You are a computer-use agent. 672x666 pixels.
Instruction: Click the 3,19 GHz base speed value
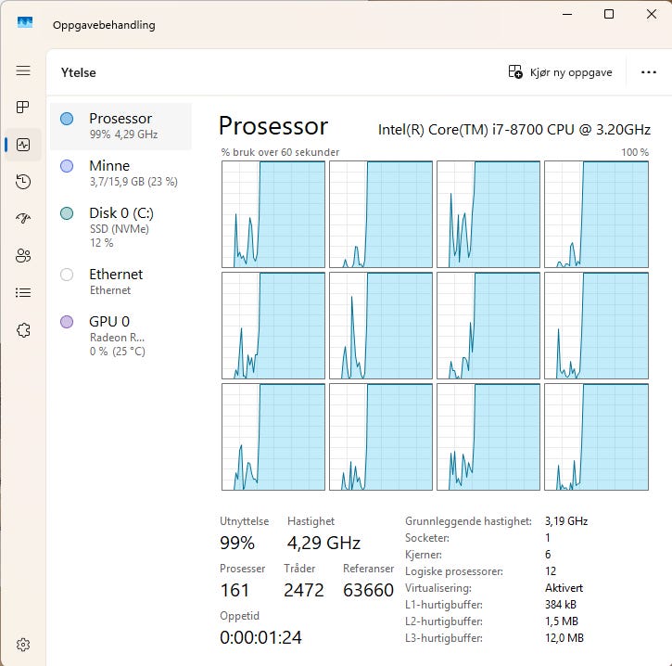pyautogui.click(x=566, y=521)
